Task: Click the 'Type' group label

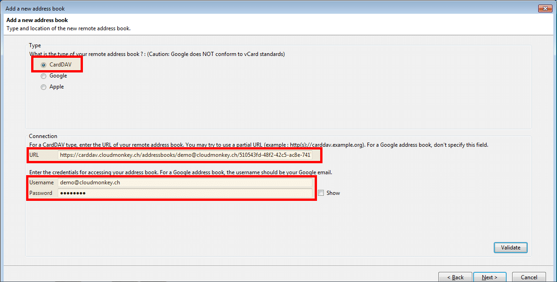Action: [x=35, y=45]
